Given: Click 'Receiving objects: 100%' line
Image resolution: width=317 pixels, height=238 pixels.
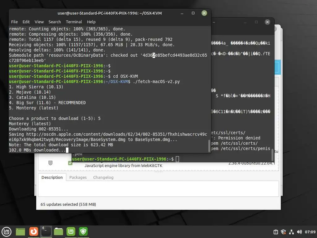Looking at the screenshot, I should (92, 45).
